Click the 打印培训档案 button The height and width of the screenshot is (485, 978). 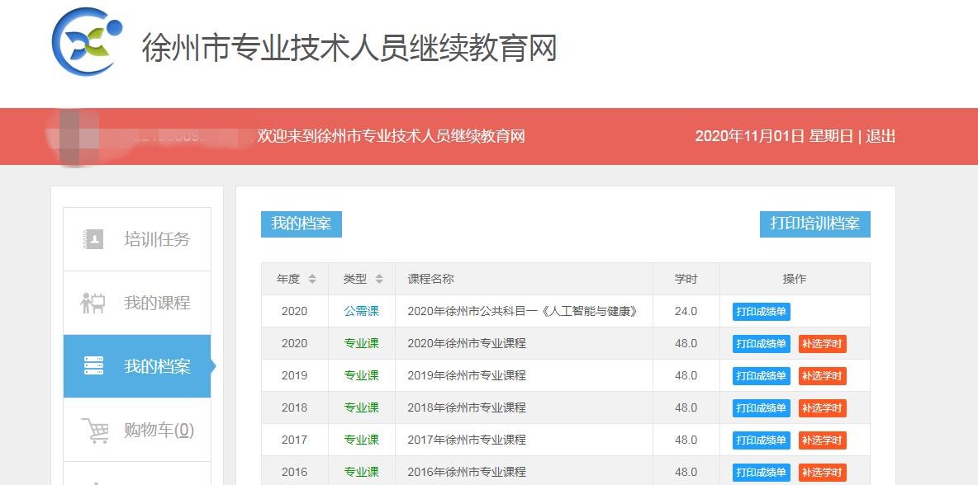coord(814,224)
